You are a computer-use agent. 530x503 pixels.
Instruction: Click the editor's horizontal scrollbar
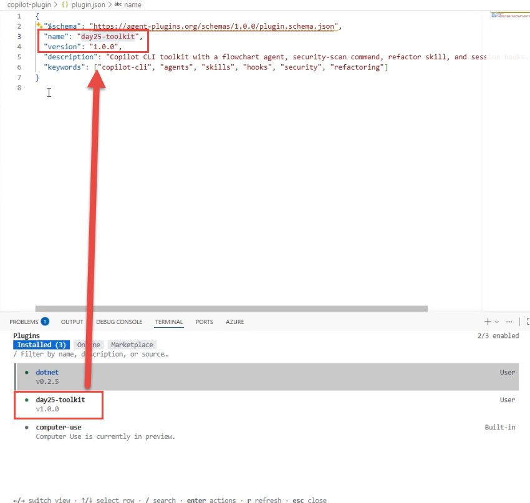[231, 309]
